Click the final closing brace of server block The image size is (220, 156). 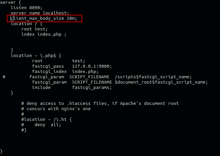coord(1,151)
